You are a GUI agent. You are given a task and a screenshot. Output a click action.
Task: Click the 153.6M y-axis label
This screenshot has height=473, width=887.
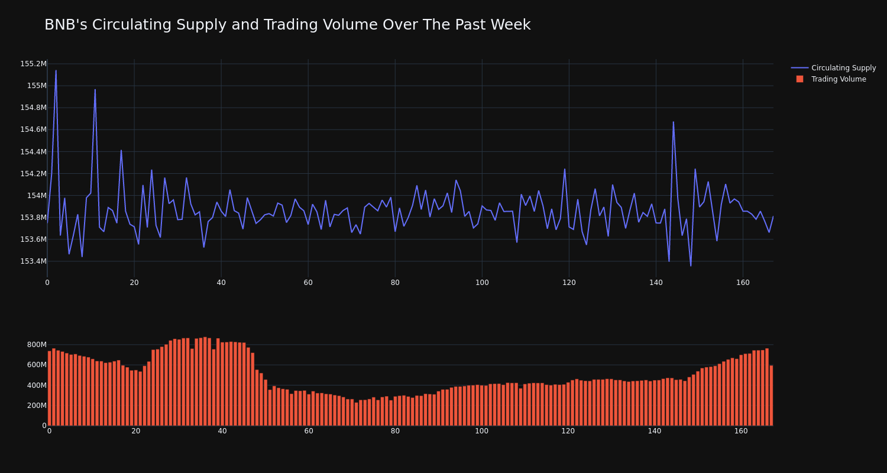pyautogui.click(x=33, y=239)
